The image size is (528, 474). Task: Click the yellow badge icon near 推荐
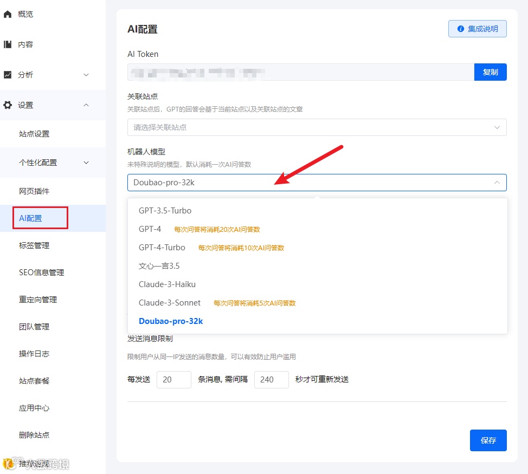[8, 464]
